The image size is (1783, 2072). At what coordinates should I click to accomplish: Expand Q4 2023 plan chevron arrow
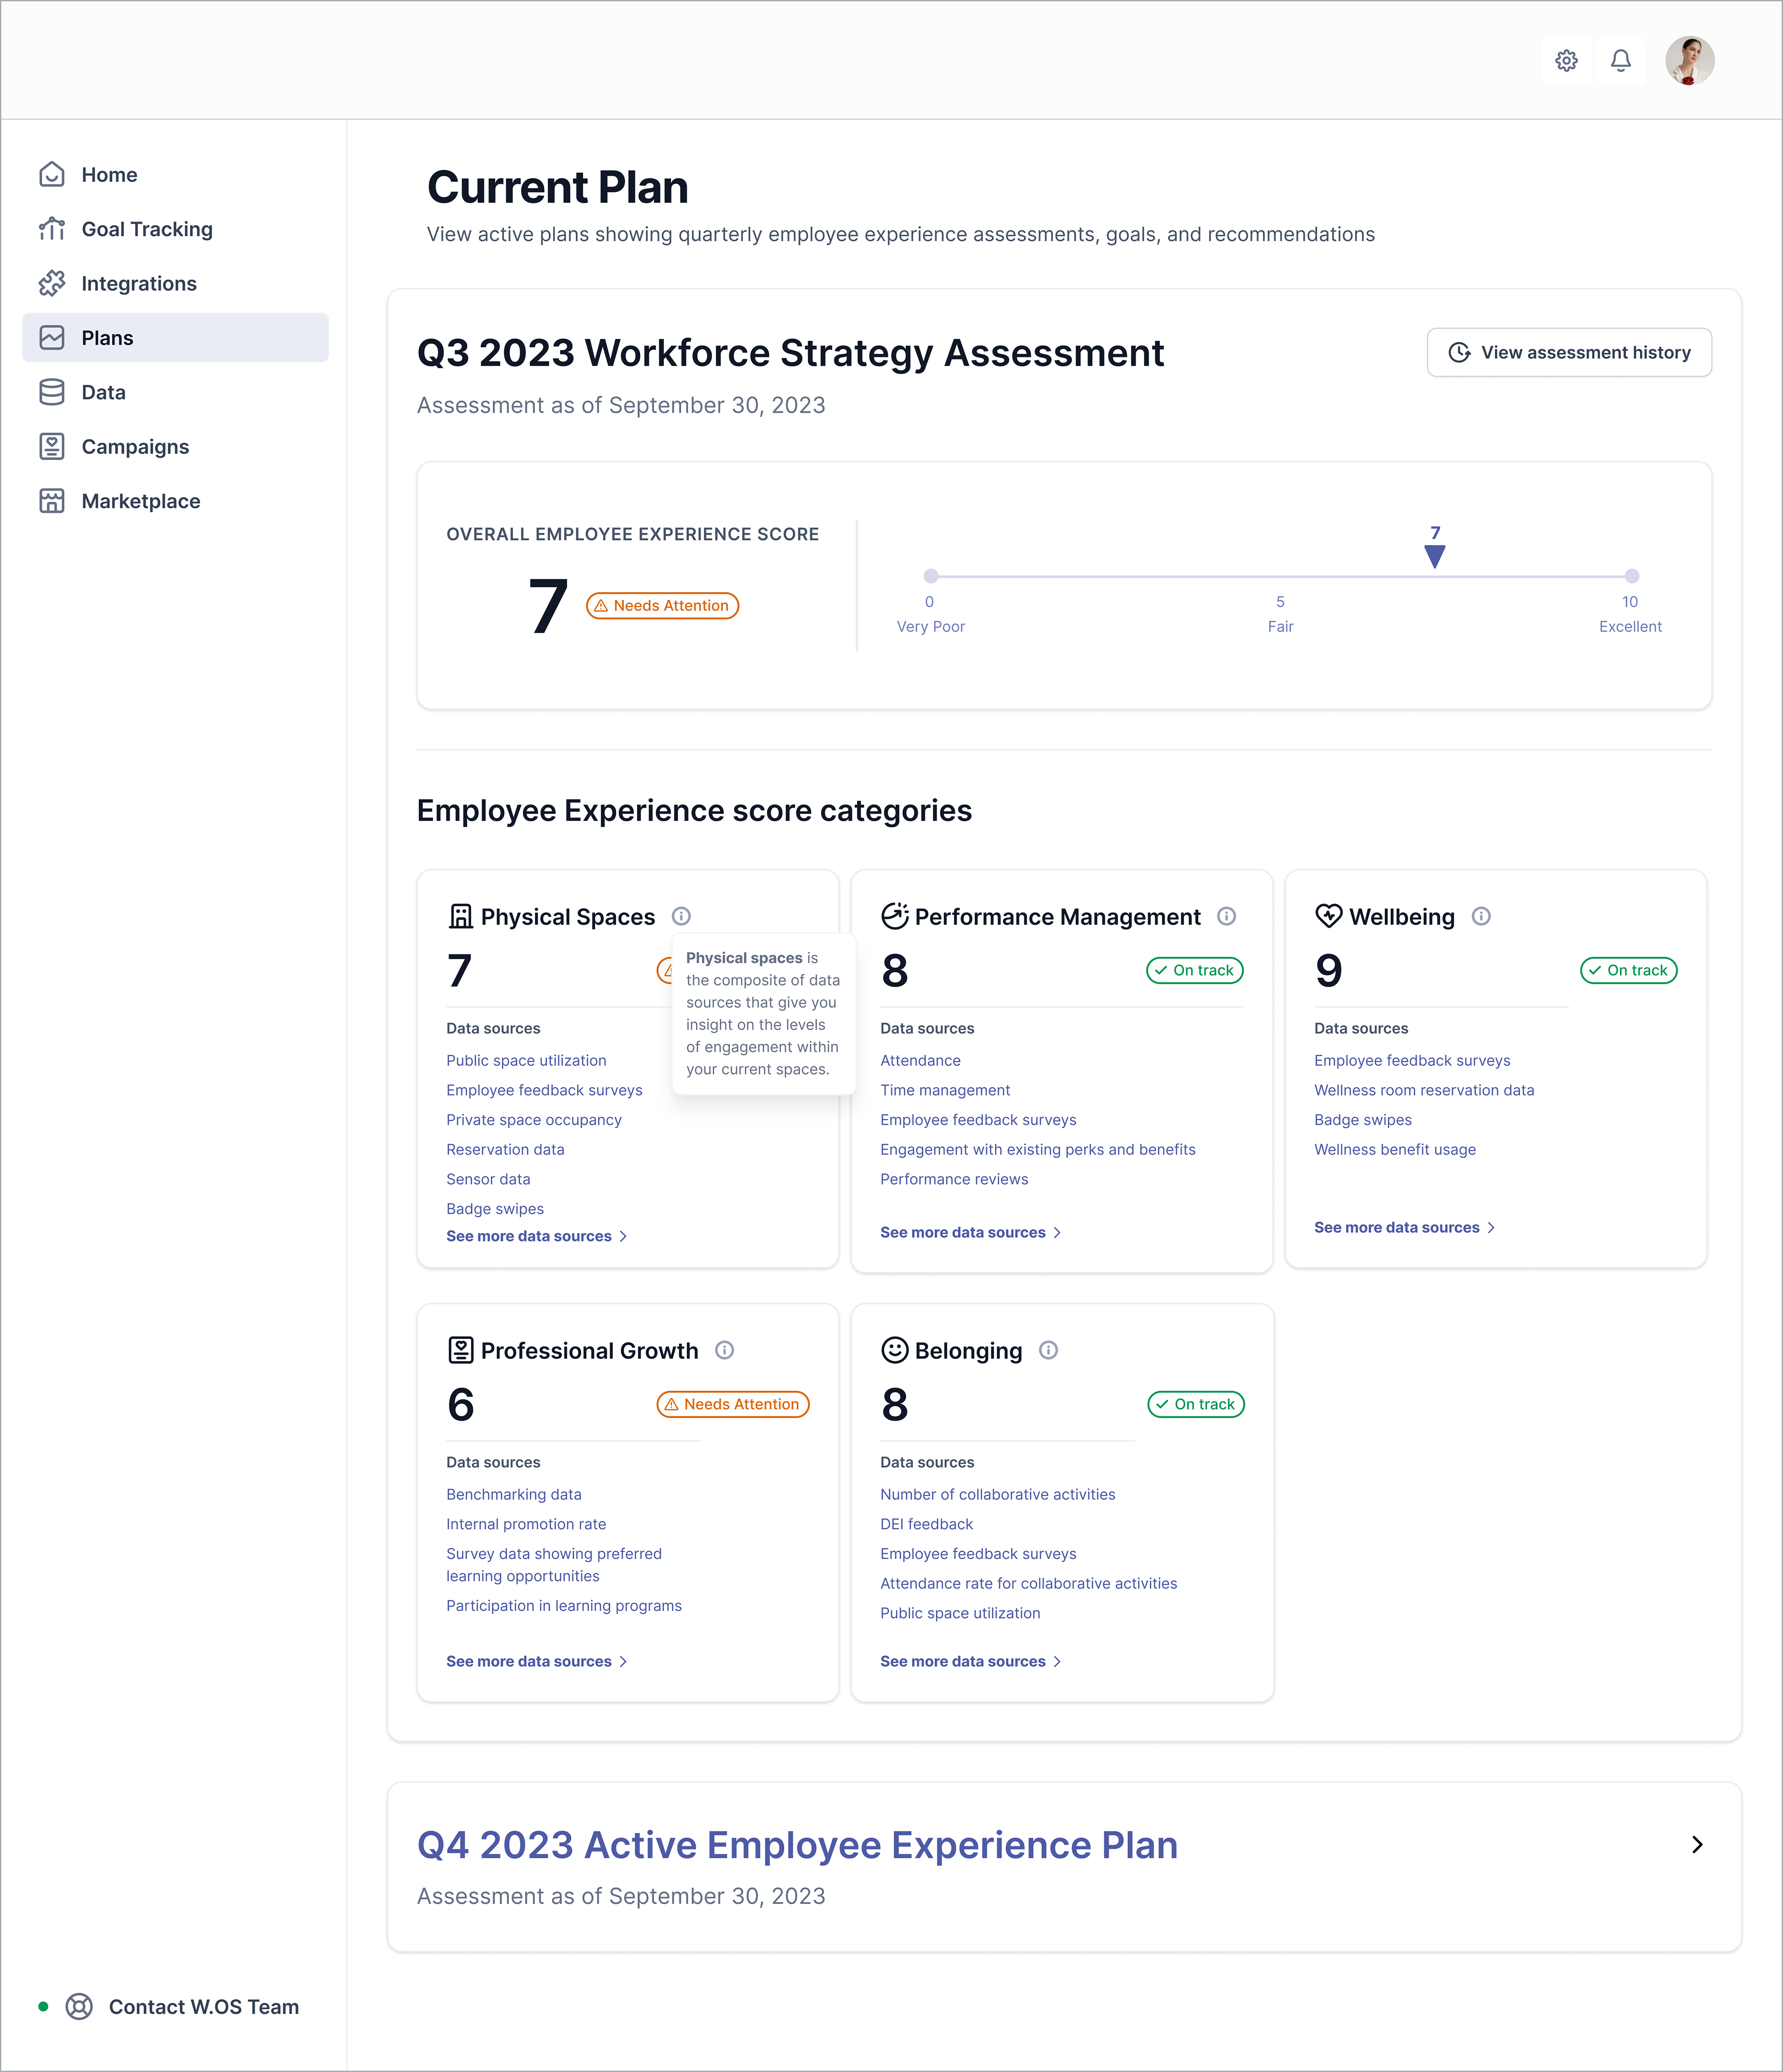click(x=1697, y=1844)
